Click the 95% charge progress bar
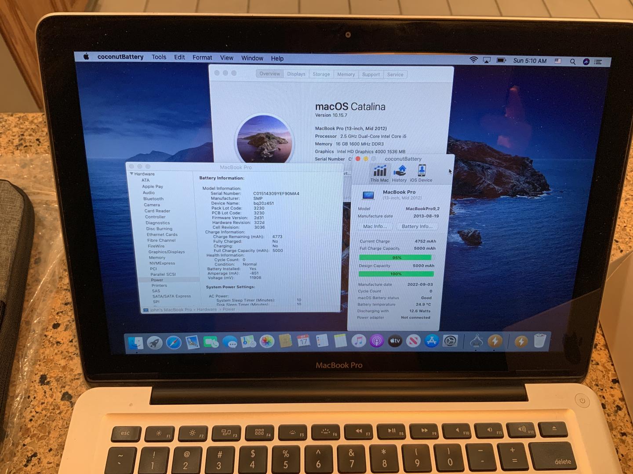633x474 pixels. [x=397, y=258]
